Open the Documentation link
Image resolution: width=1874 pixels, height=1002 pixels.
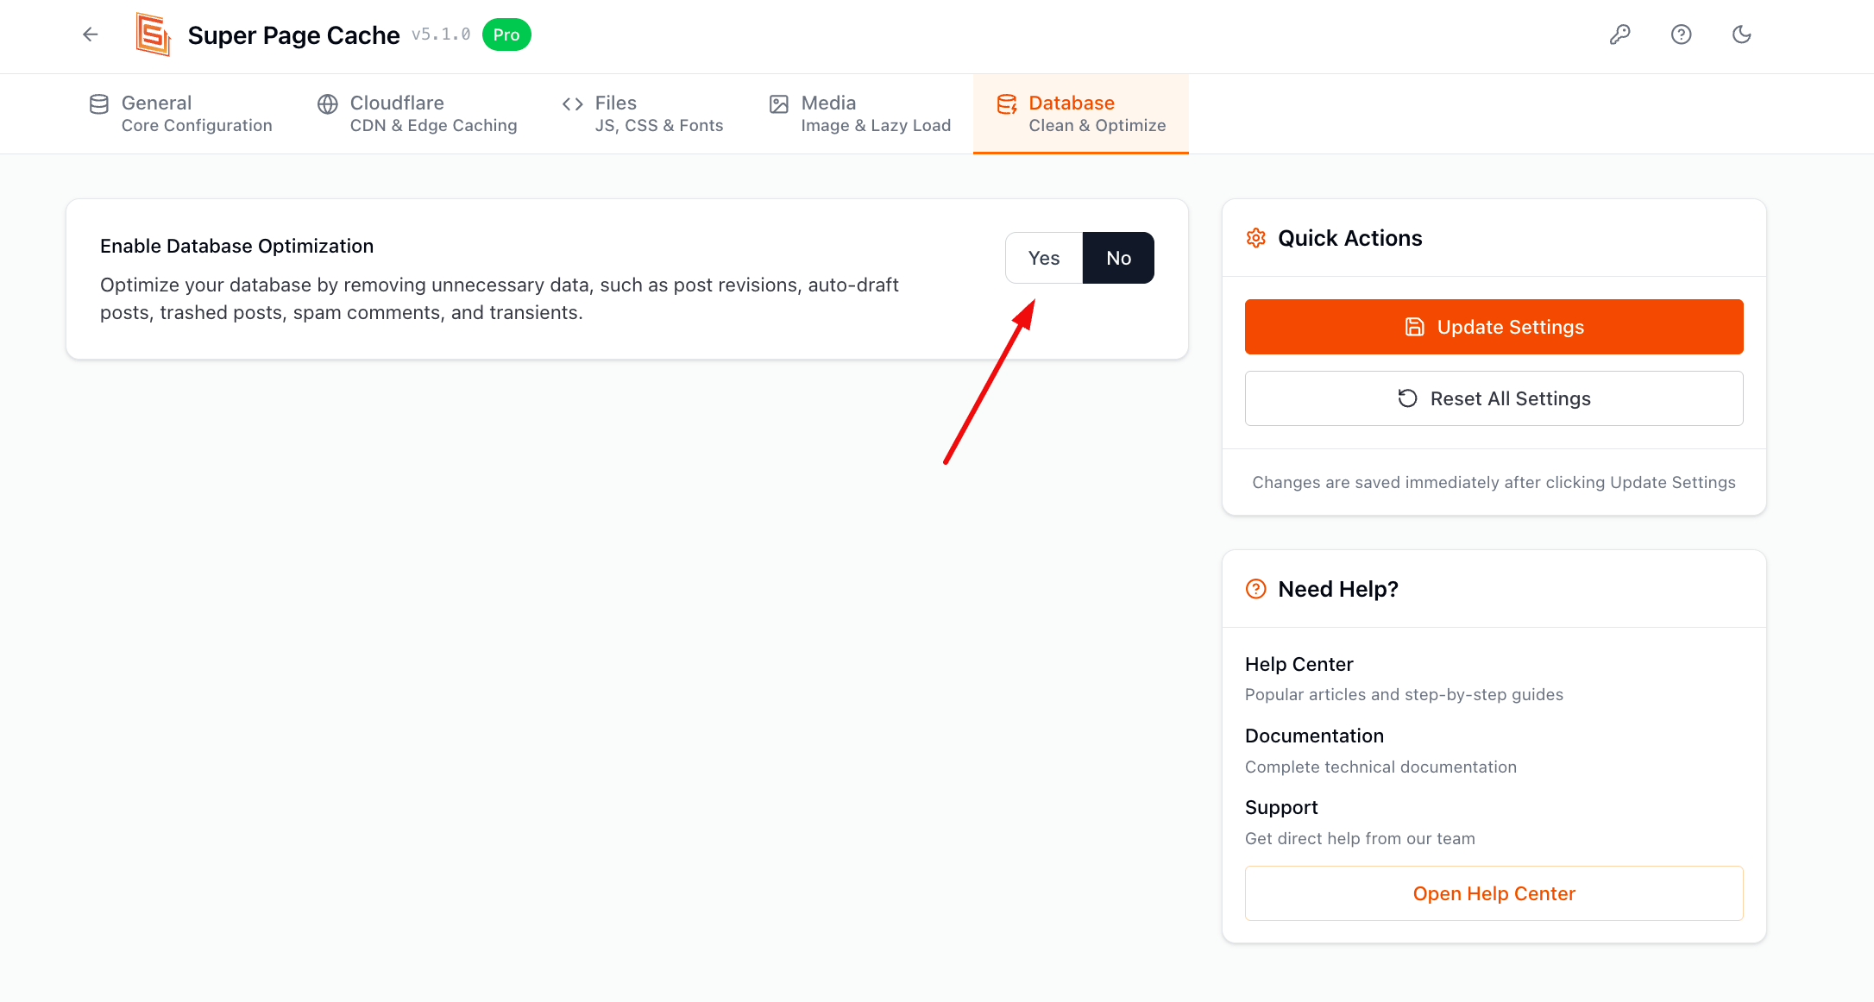pyautogui.click(x=1314, y=736)
